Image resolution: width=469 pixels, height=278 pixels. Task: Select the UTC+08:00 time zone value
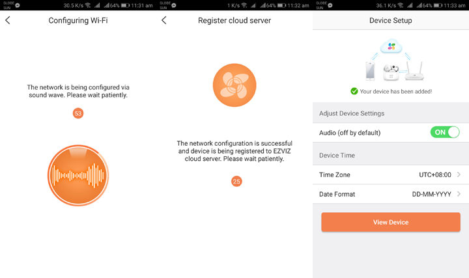click(435, 175)
